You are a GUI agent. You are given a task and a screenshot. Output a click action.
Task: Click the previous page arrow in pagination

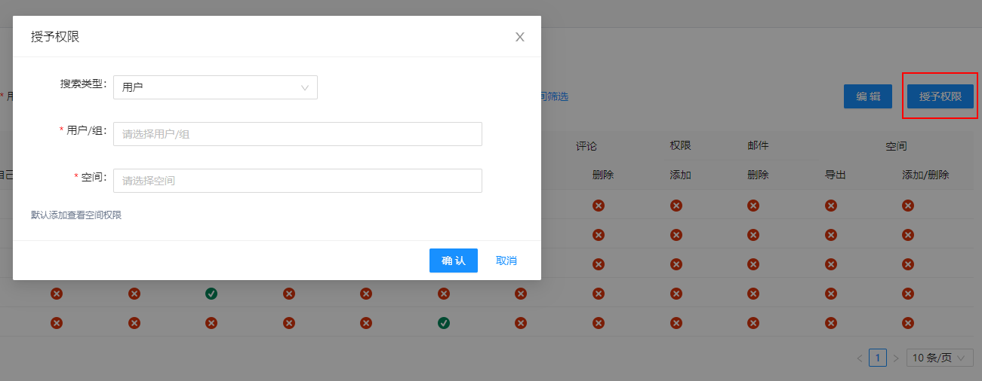pyautogui.click(x=860, y=358)
